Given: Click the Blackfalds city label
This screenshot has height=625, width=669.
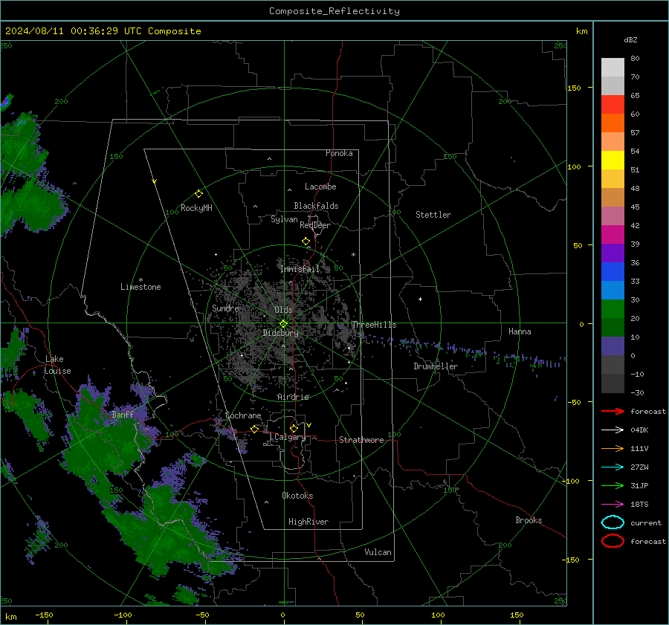Looking at the screenshot, I should 316,206.
